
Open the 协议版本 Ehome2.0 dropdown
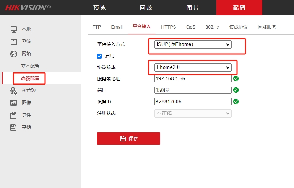click(193, 67)
